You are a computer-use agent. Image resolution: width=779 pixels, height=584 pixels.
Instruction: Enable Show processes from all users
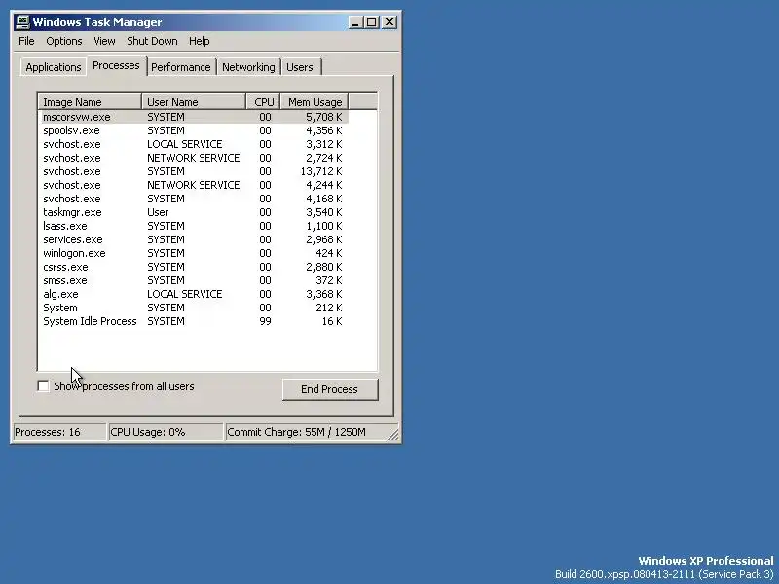(44, 386)
